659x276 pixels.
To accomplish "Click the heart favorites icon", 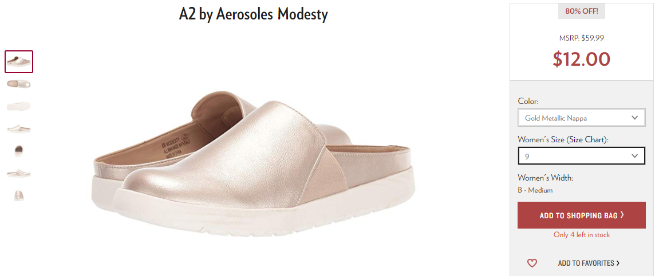I will coord(532,263).
